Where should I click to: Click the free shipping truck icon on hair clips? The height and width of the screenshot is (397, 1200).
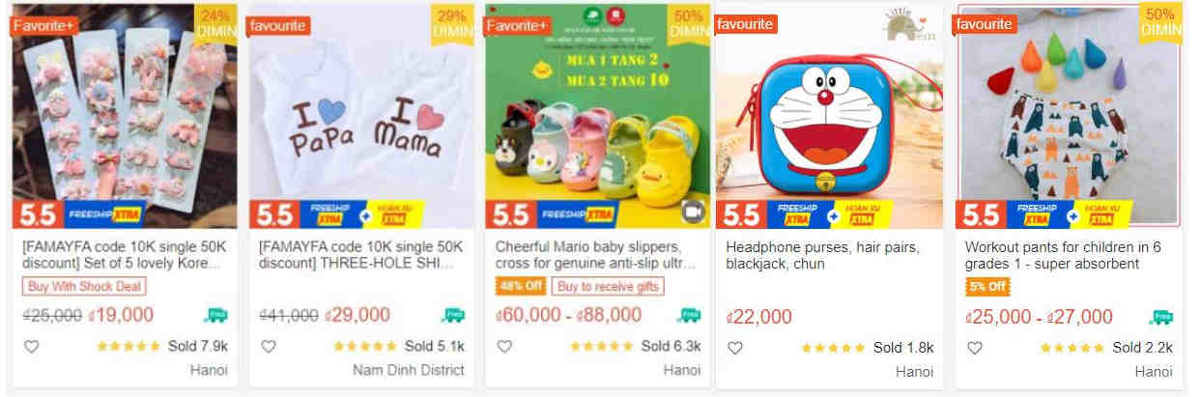[216, 315]
